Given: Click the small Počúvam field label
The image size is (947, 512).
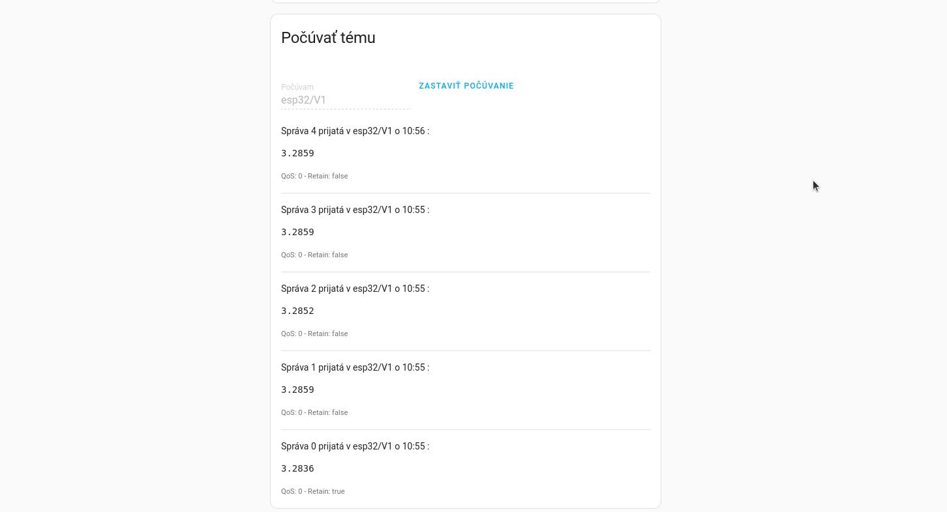Looking at the screenshot, I should [297, 87].
